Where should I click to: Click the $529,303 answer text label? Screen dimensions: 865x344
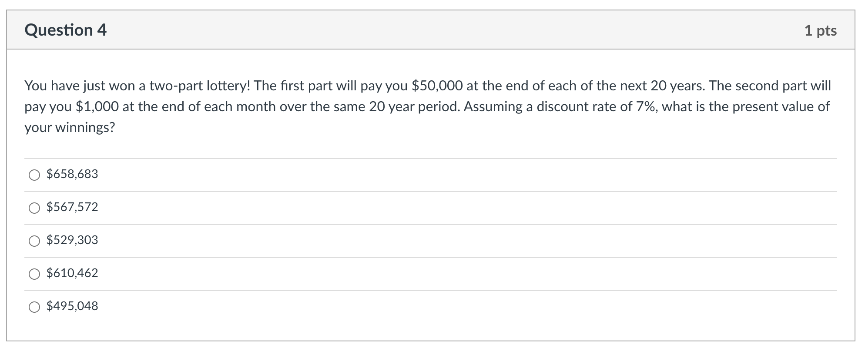(72, 240)
